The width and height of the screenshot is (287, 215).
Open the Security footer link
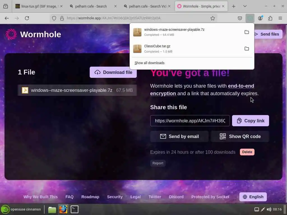115,197
